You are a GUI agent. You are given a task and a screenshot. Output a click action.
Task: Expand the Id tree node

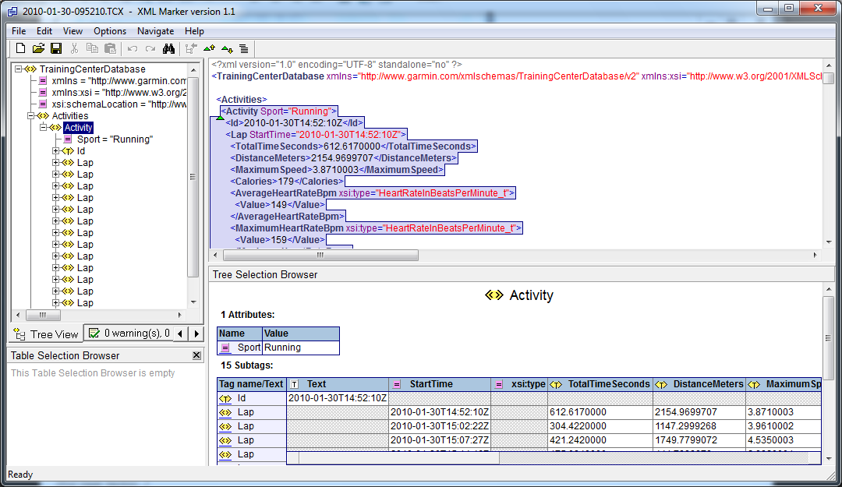click(x=55, y=151)
